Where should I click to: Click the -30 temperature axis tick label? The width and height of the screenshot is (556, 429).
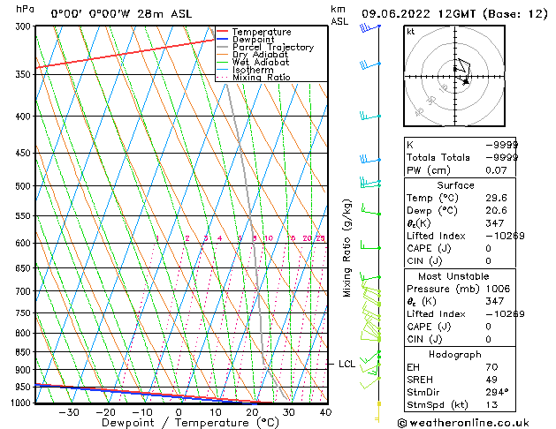(68, 412)
